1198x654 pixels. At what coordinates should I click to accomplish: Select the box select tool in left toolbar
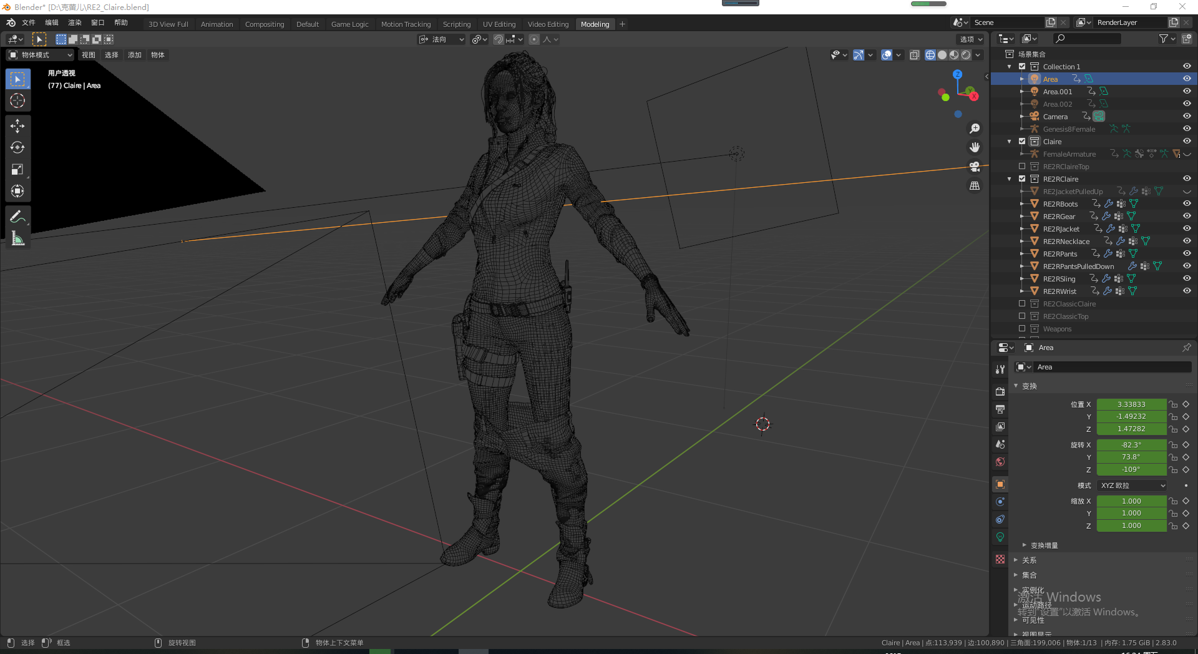tap(17, 79)
